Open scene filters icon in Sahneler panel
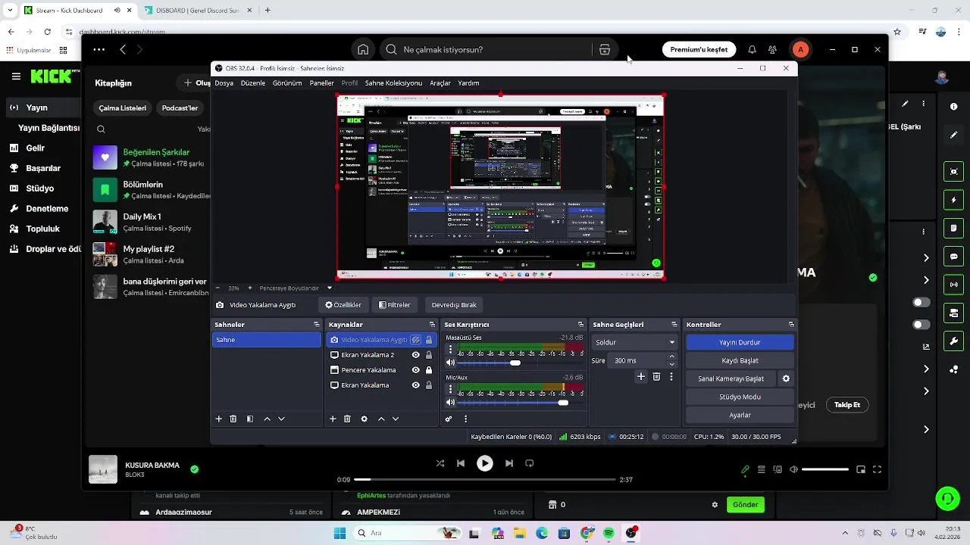The height and width of the screenshot is (545, 970). click(250, 419)
